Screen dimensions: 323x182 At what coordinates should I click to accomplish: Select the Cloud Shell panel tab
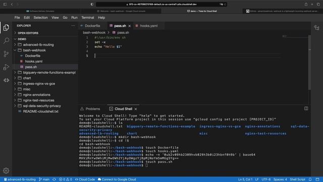pyautogui.click(x=123, y=109)
